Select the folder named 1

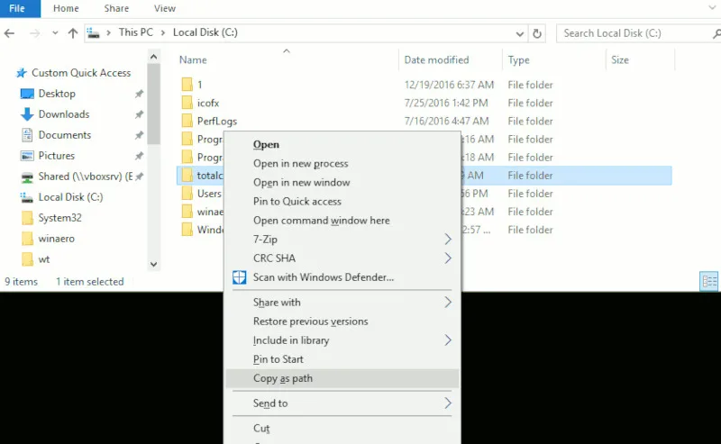[x=199, y=85]
